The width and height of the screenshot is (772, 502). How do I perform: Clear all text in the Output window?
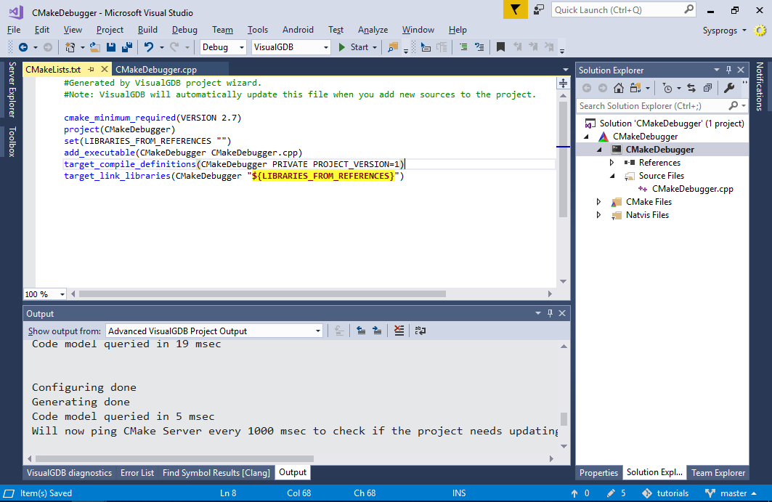click(x=399, y=331)
